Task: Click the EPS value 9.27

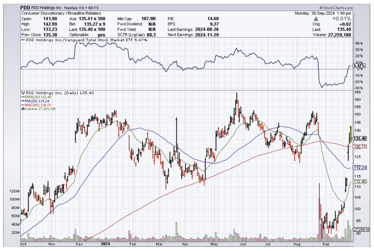Action: click(214, 24)
